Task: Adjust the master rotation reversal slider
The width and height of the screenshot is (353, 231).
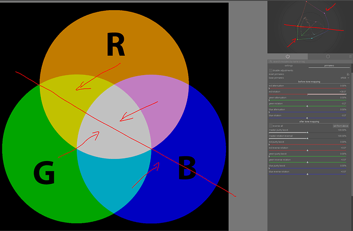Action: click(x=307, y=138)
